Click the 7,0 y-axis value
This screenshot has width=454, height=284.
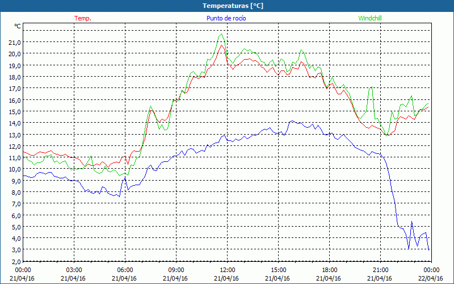tap(16, 204)
